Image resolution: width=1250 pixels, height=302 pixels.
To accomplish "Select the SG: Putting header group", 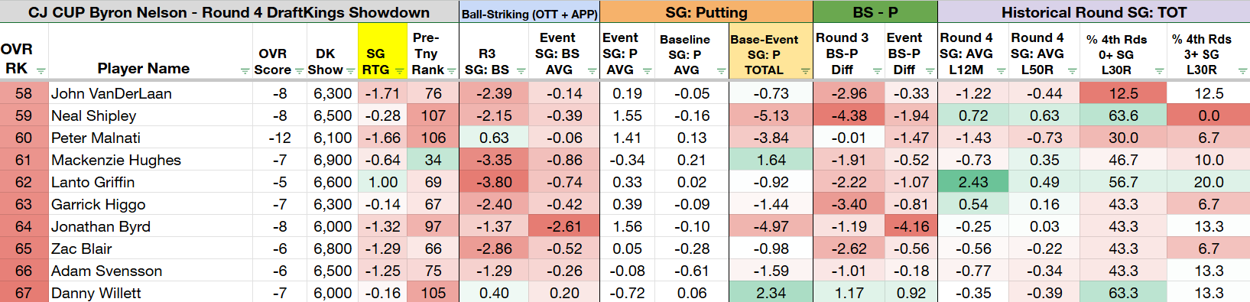I will click(x=706, y=12).
